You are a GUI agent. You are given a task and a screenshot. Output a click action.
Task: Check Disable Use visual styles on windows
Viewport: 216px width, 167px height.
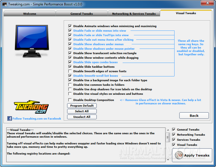click(x=70, y=94)
